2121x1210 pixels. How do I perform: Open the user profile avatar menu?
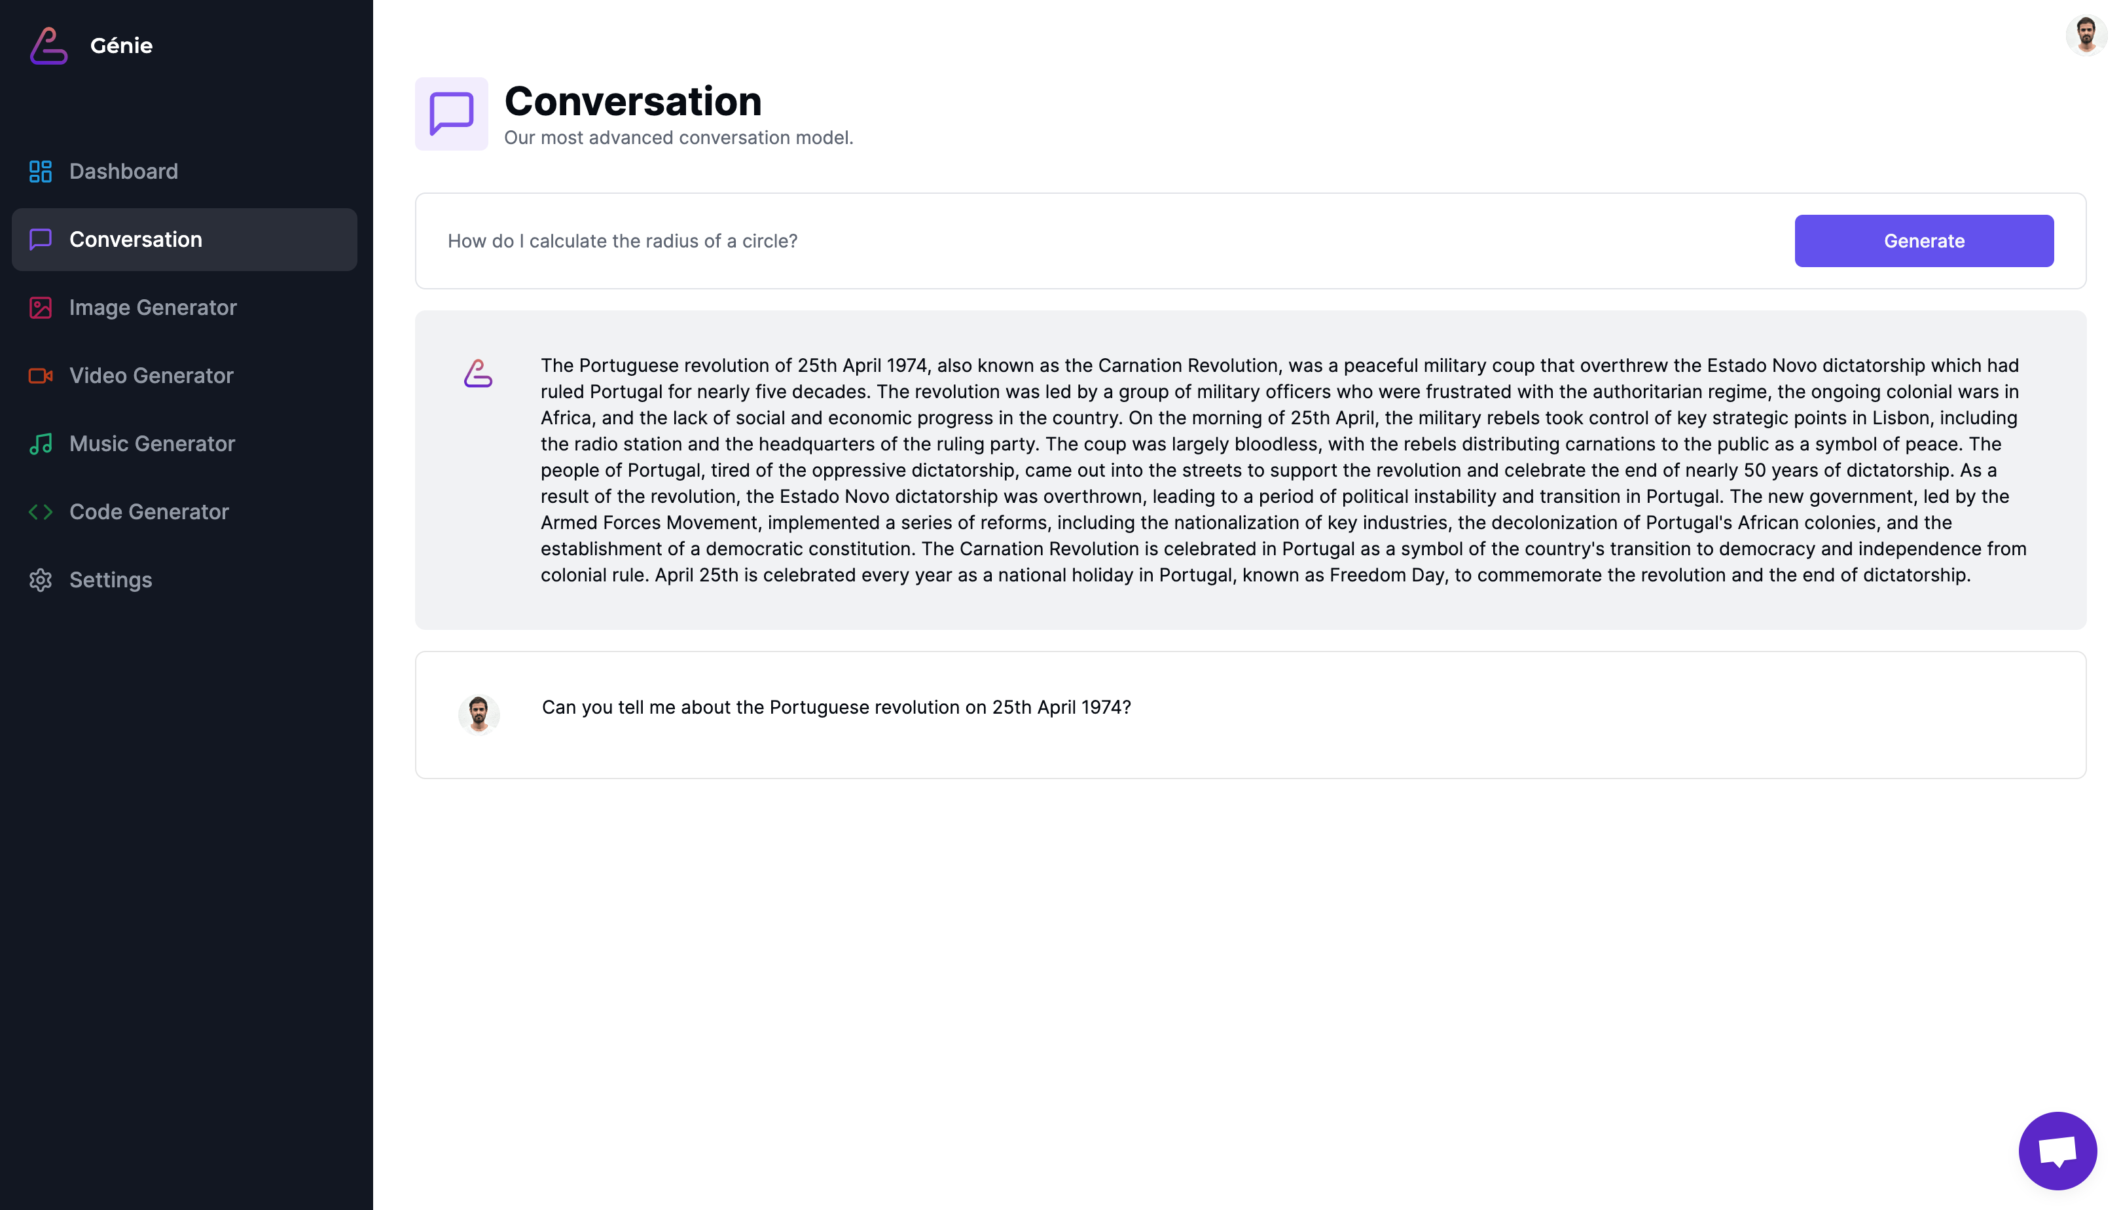tap(2085, 35)
